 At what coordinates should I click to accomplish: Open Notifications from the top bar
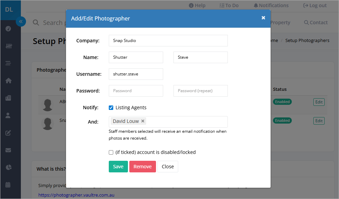coord(271,5)
